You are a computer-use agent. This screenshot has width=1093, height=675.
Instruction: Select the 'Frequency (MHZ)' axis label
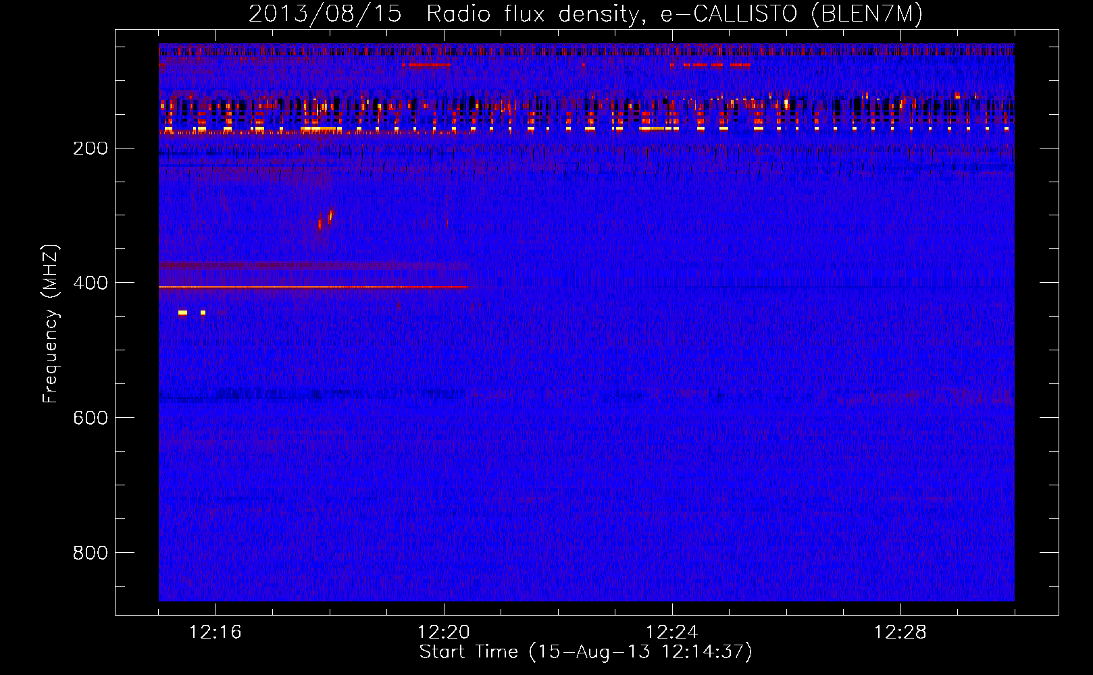[51, 324]
